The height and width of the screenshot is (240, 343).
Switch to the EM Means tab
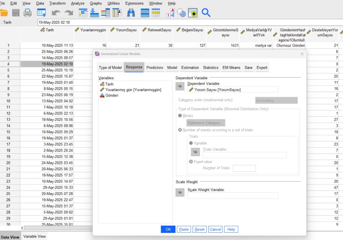click(231, 67)
